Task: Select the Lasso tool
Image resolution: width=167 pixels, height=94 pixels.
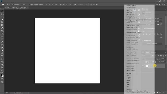Action: [x=2, y=16]
